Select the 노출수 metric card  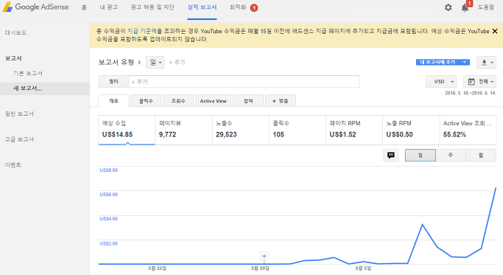coord(241,130)
